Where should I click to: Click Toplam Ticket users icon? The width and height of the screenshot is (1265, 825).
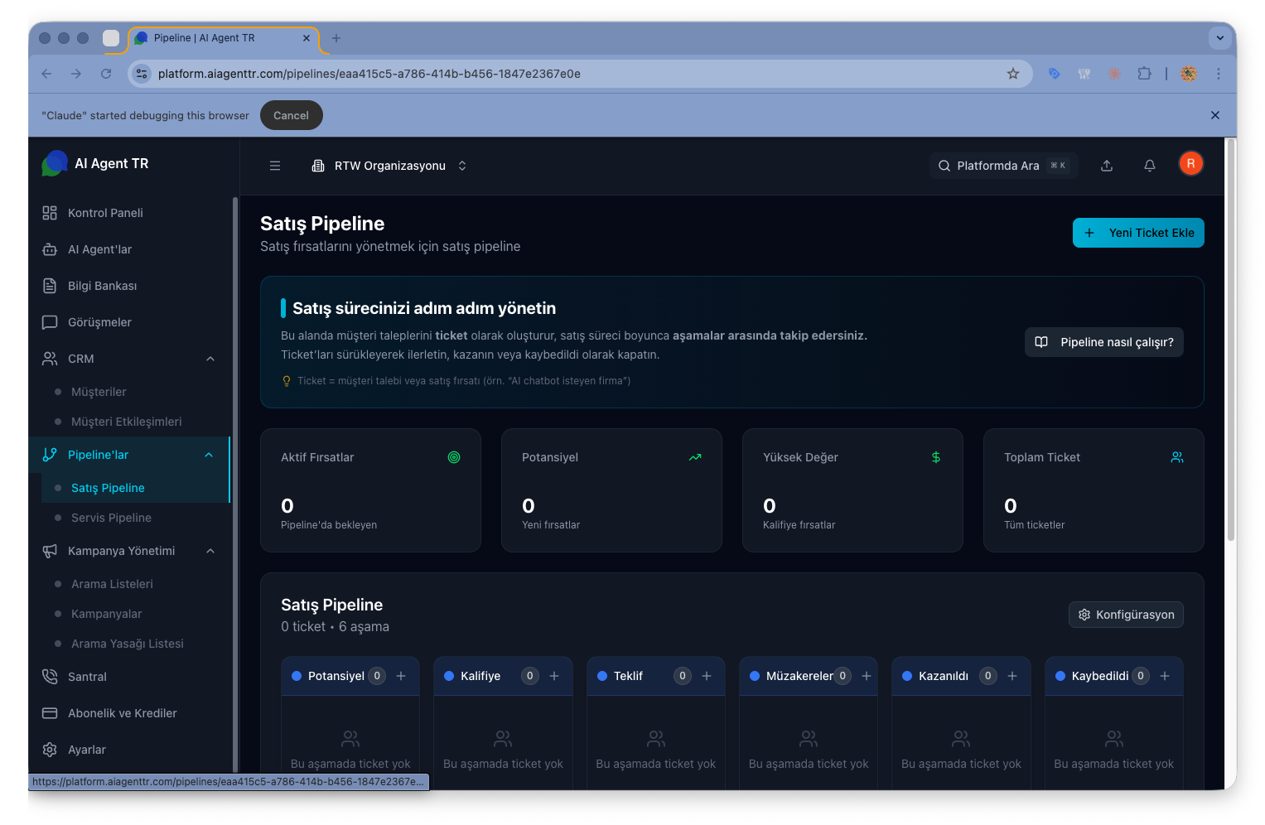[x=1177, y=457]
